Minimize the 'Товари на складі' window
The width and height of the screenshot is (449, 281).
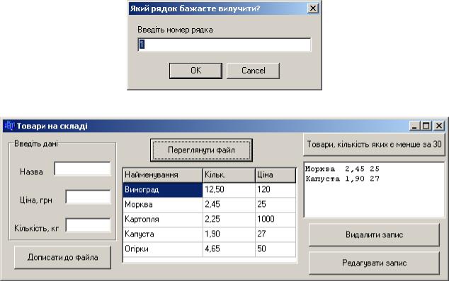414,126
